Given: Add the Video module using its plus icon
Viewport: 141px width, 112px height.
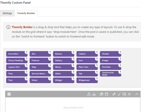Looking at the screenshot, I should (x=50, y=78).
